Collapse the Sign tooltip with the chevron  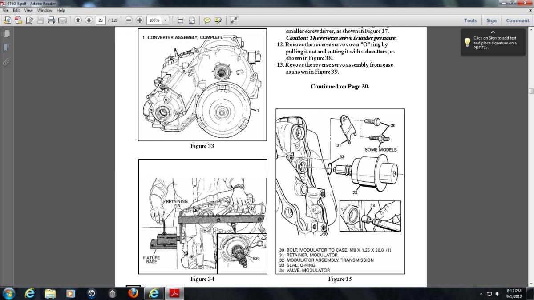tap(493, 32)
